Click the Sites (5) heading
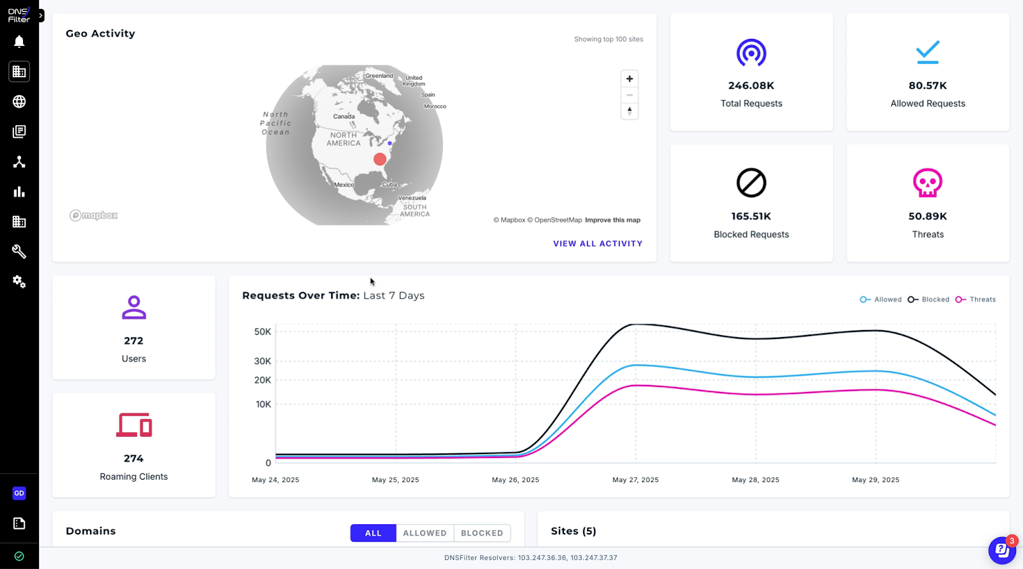 pos(574,531)
